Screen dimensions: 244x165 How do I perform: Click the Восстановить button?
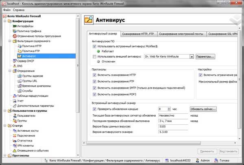[229, 151]
